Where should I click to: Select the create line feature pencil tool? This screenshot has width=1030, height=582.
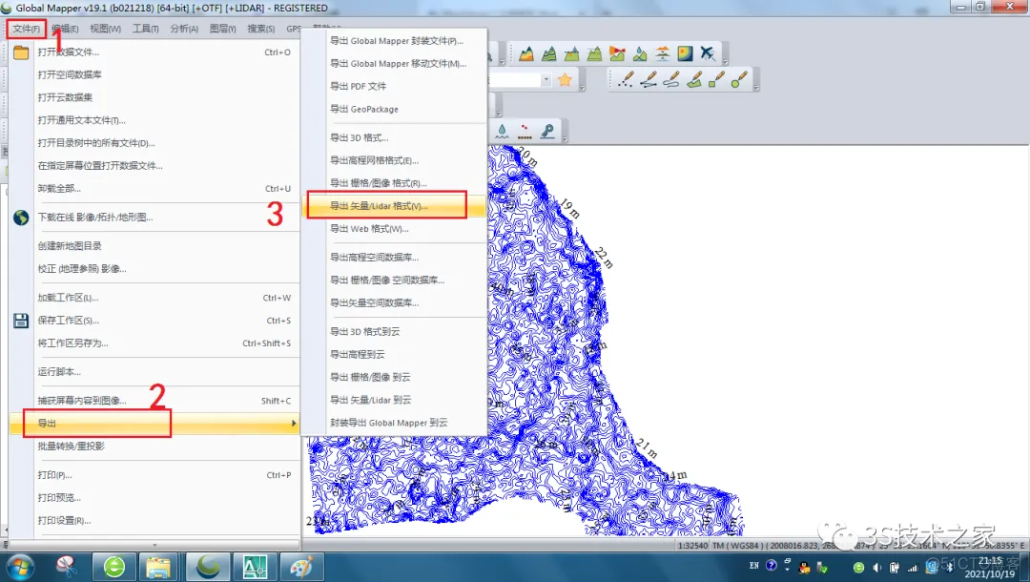click(x=649, y=79)
